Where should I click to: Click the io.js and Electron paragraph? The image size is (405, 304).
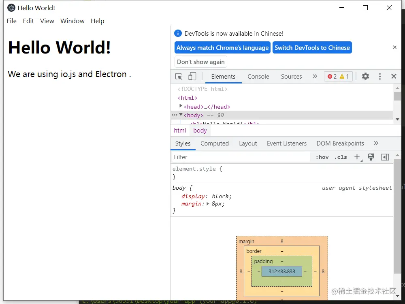[69, 74]
